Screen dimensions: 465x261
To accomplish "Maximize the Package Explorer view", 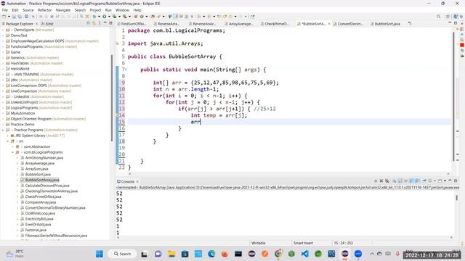I will [110, 23].
